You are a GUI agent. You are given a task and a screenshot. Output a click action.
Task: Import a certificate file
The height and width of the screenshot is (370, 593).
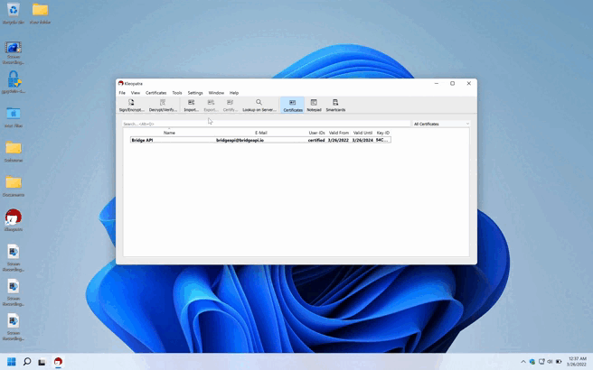pos(191,106)
